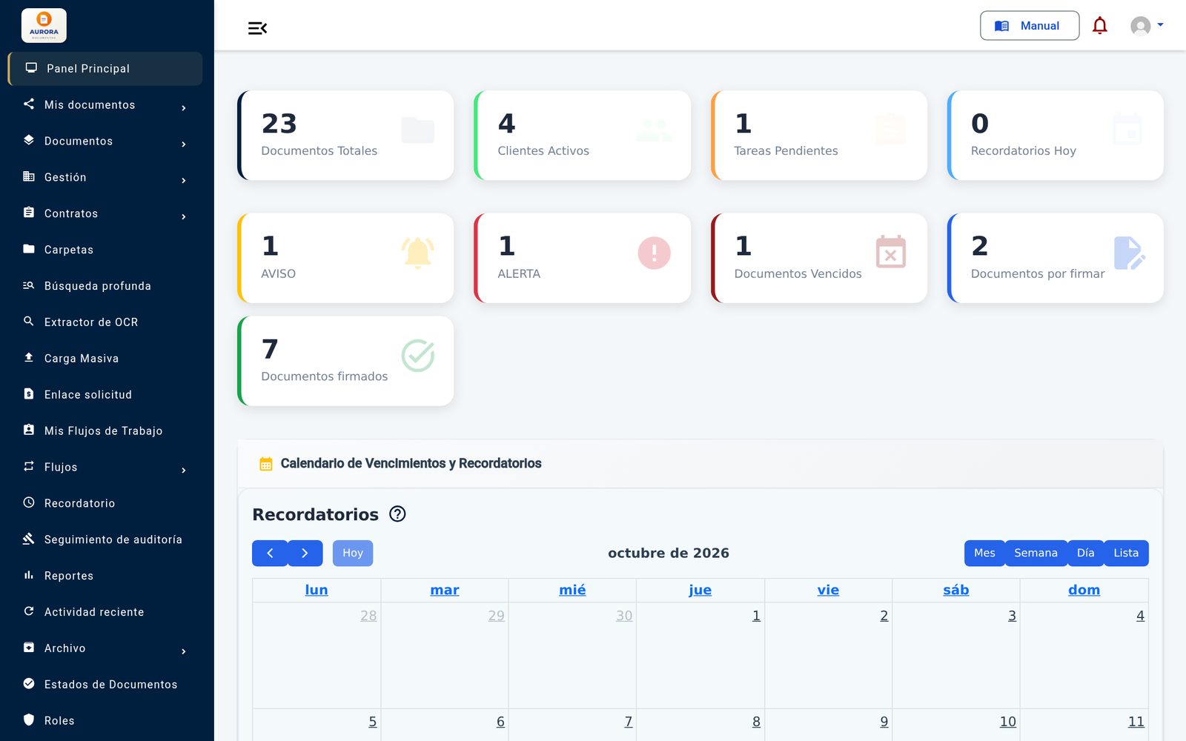Open the Documentos Totales card
1186x741 pixels.
tap(345, 136)
